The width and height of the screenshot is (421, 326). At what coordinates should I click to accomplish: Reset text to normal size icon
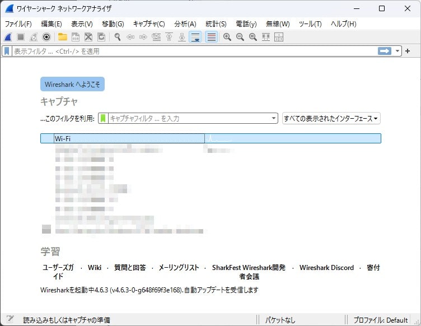click(253, 37)
